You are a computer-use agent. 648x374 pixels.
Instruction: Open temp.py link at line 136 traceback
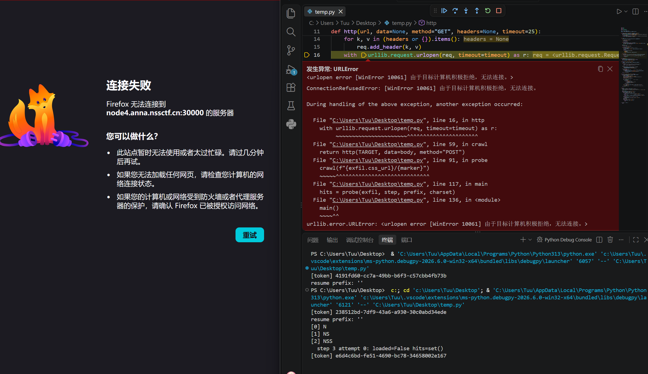point(377,200)
